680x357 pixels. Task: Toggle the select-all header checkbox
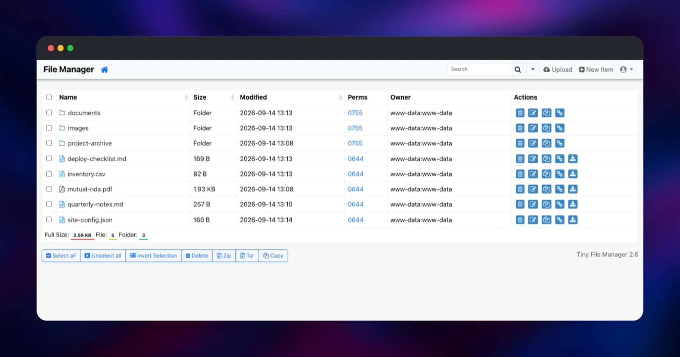[x=49, y=97]
